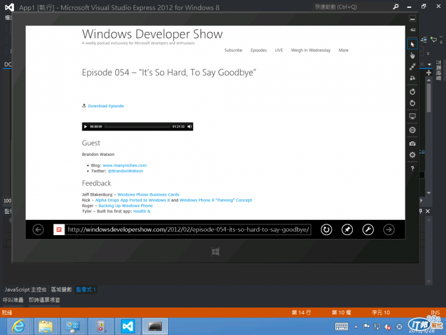
Task: Open Alpha Drops App Ported link
Action: click(132, 200)
